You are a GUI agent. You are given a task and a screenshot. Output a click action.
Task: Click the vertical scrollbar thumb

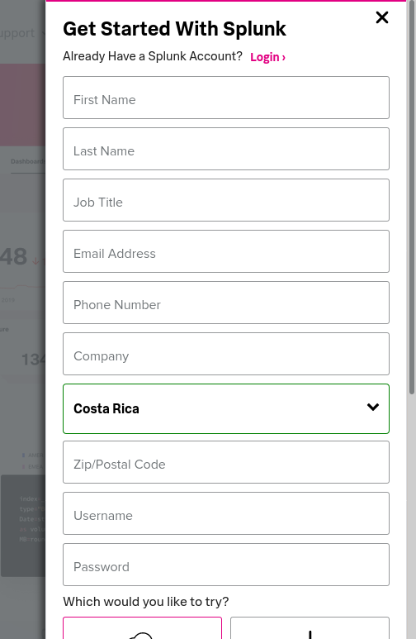point(412,198)
